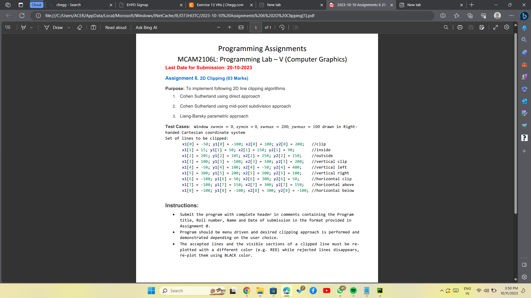531x298 pixels.
Task: Click the page number input field
Action: 256,27
